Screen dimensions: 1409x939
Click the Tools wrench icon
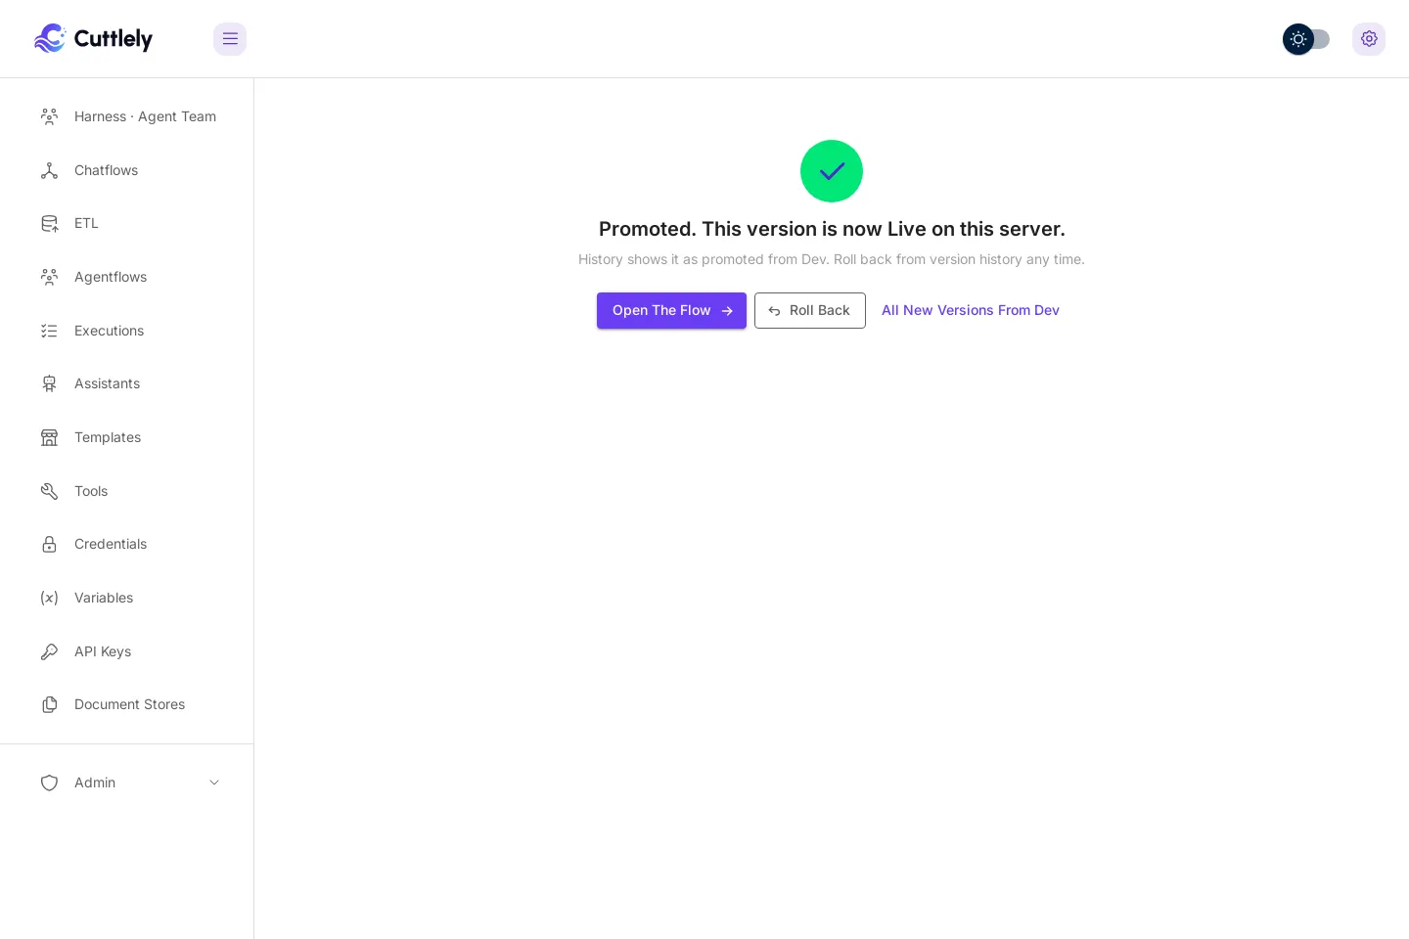pyautogui.click(x=49, y=491)
